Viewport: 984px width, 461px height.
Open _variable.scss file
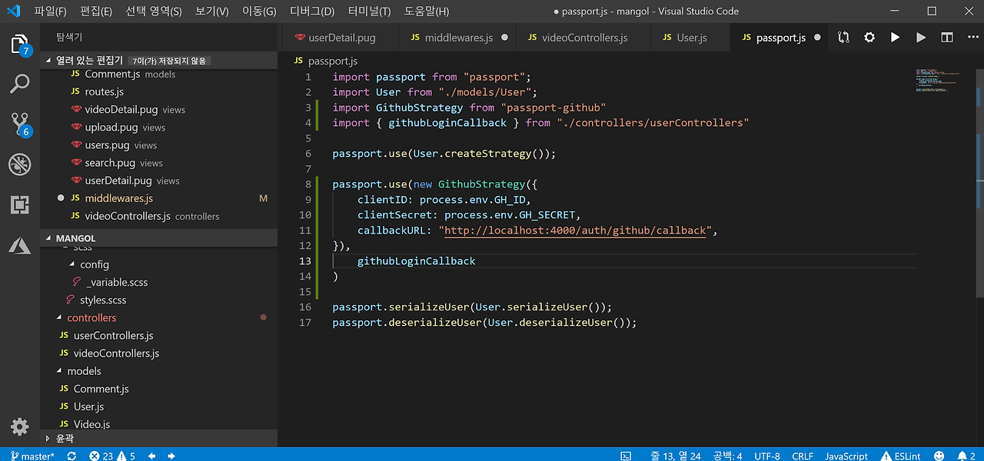click(117, 282)
